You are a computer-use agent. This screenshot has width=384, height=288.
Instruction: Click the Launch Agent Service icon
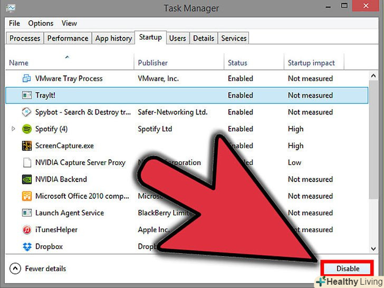(x=27, y=213)
